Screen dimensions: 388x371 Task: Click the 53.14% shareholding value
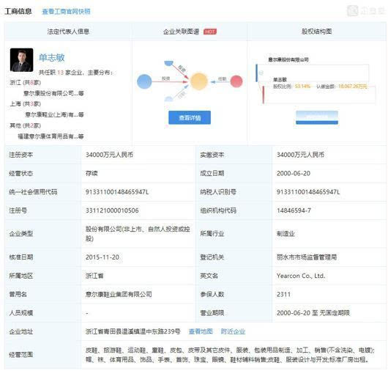pyautogui.click(x=302, y=87)
